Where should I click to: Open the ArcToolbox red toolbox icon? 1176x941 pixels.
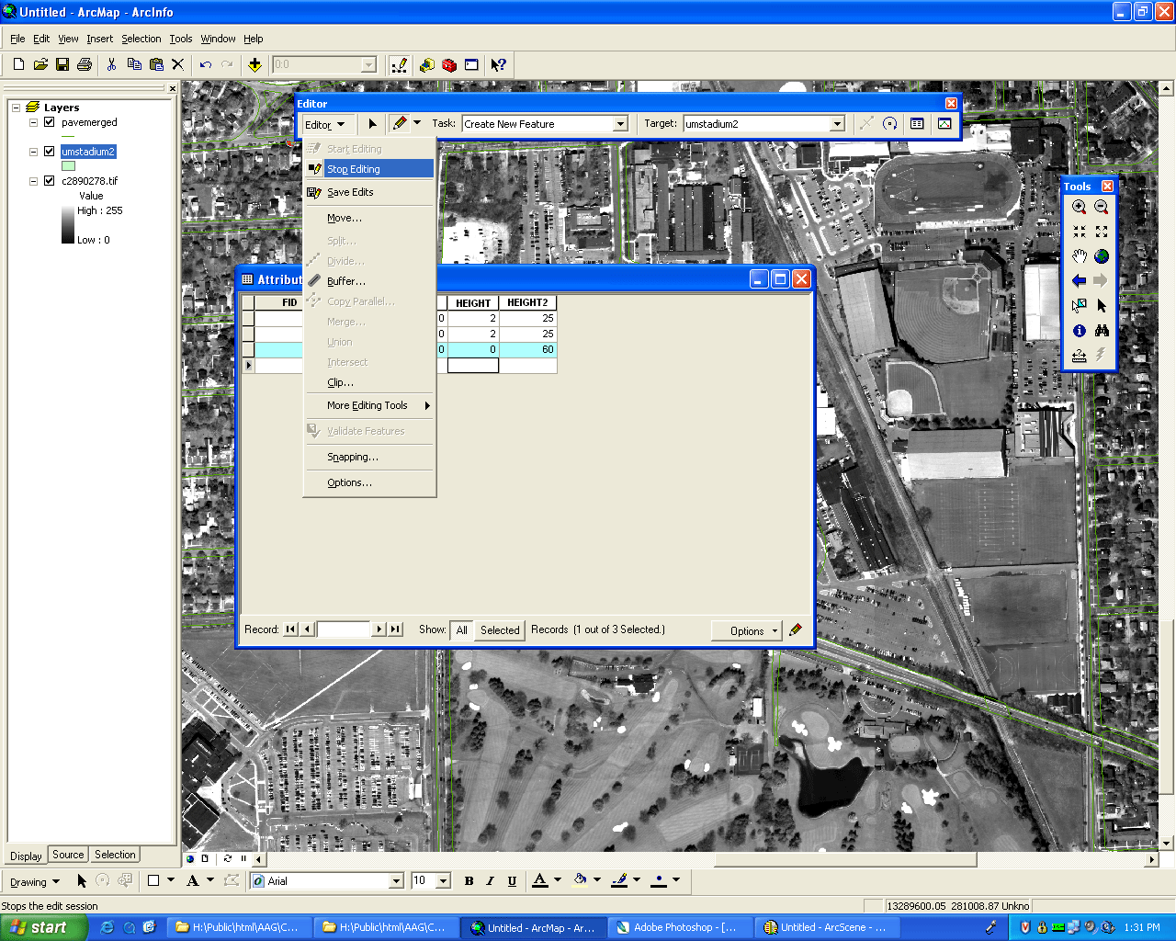click(448, 64)
